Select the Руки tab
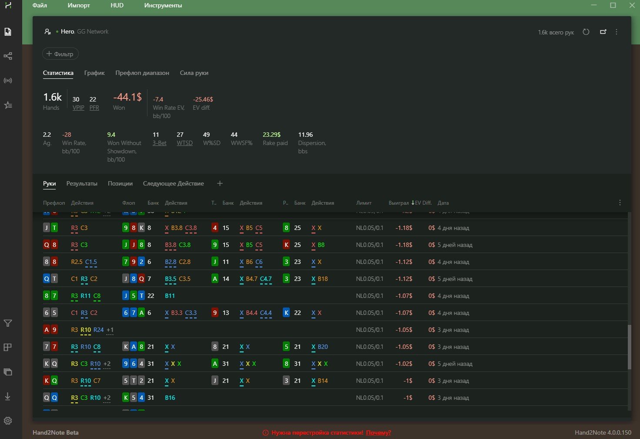The width and height of the screenshot is (640, 439). pos(49,183)
